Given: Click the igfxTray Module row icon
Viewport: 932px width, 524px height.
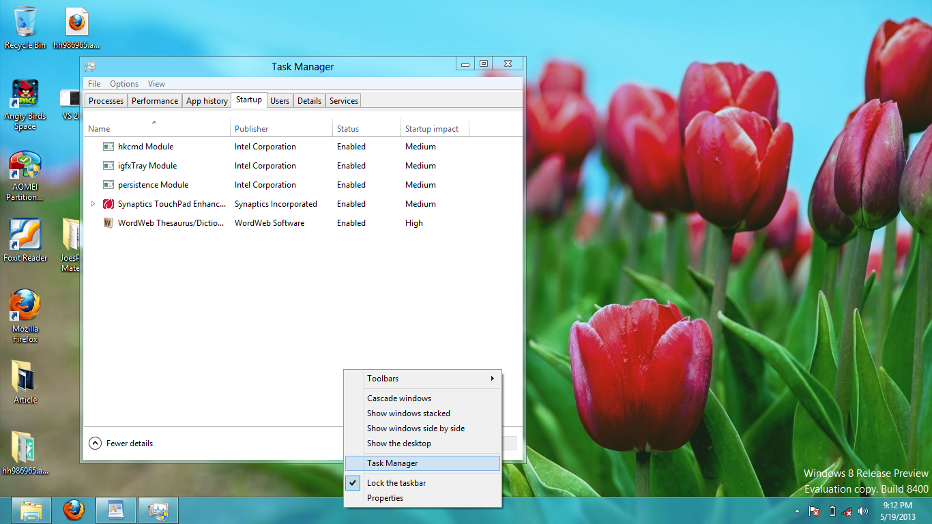Looking at the screenshot, I should tap(108, 166).
